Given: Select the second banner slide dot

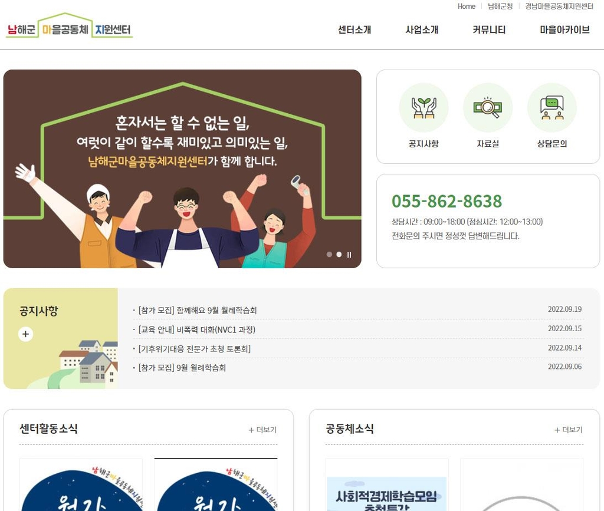Looking at the screenshot, I should [x=339, y=255].
